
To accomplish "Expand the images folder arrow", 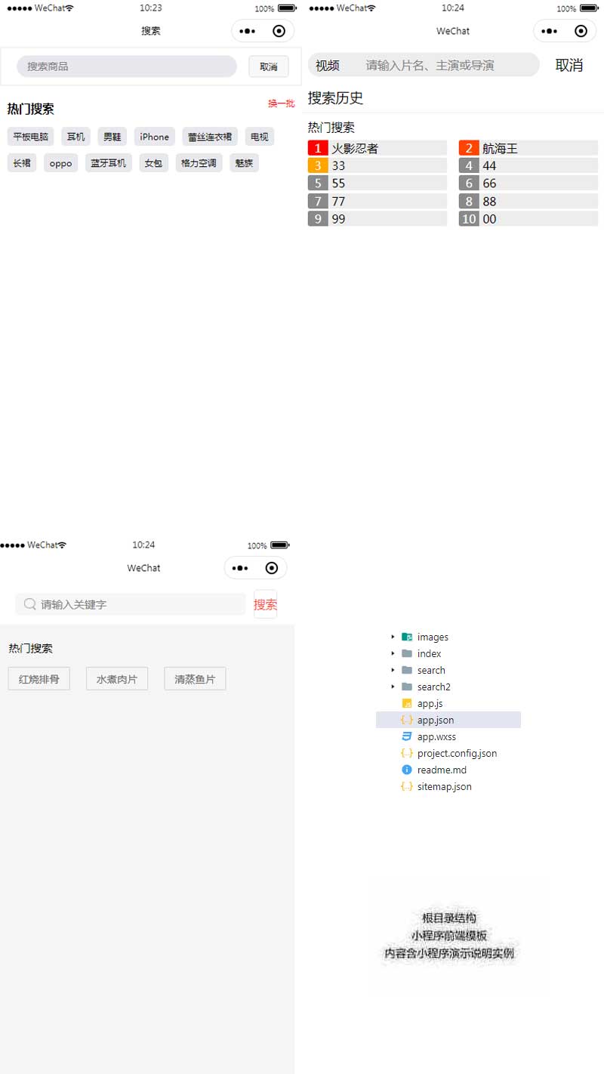I will tap(393, 637).
